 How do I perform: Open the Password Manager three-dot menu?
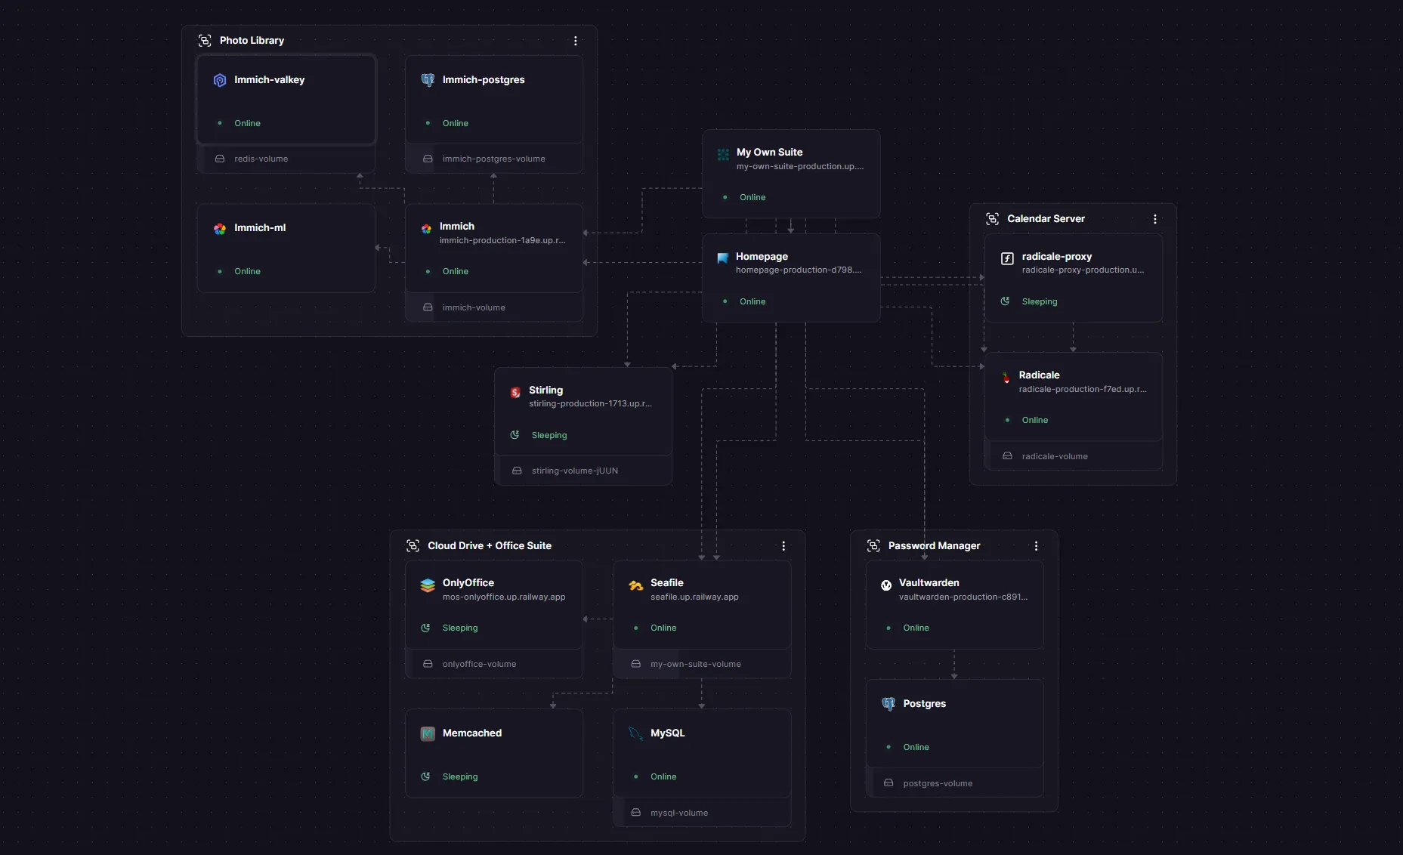coord(1037,545)
